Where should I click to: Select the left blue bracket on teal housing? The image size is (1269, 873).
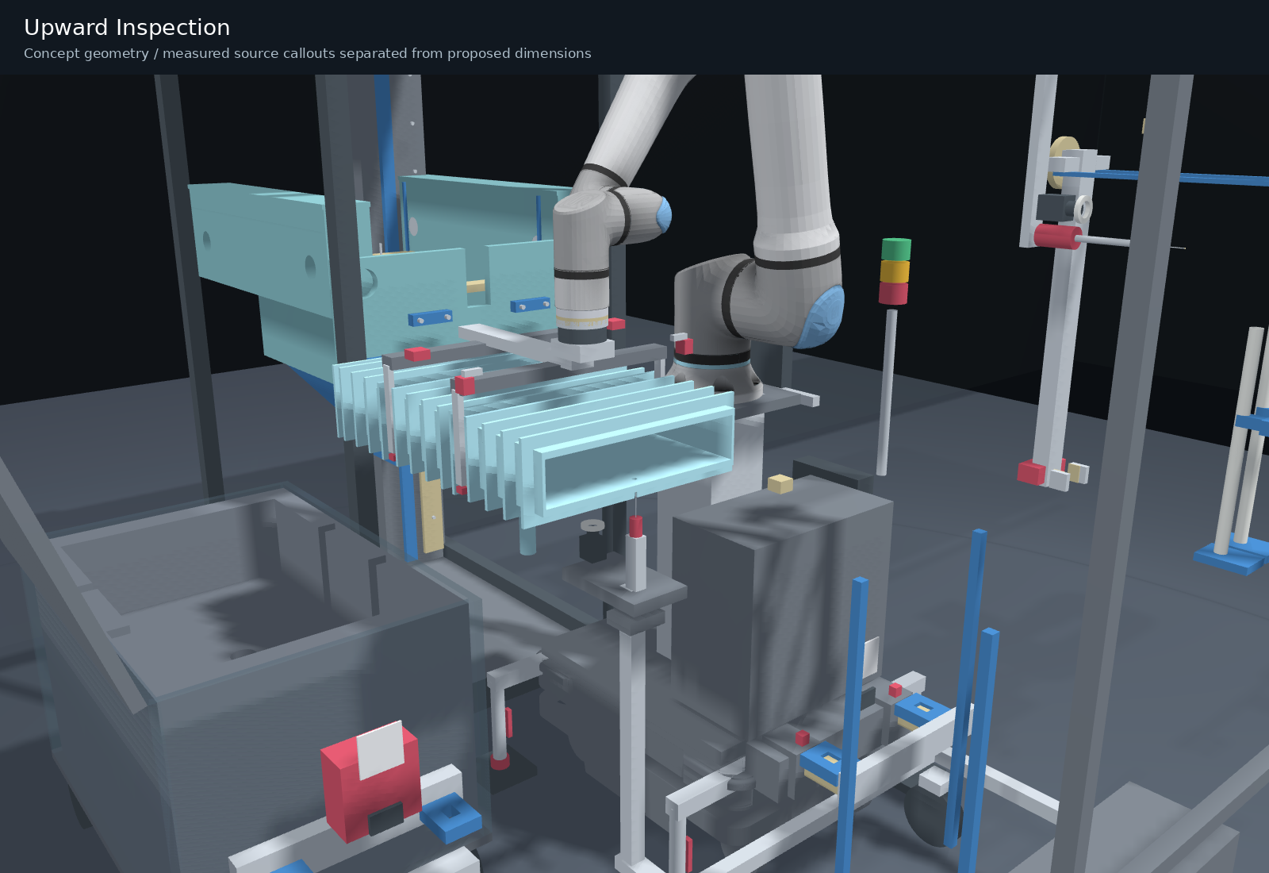430,317
